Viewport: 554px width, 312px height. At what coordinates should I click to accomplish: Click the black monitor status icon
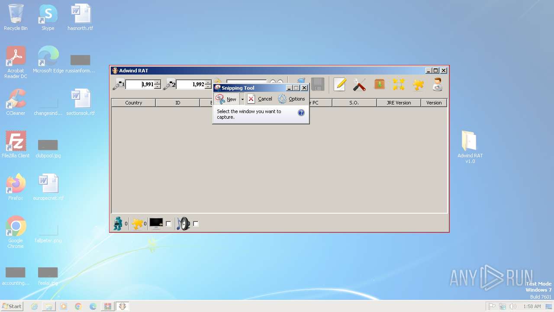tap(156, 224)
